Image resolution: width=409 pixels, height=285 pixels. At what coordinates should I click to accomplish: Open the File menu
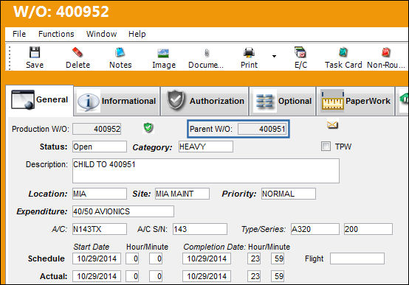tap(19, 34)
